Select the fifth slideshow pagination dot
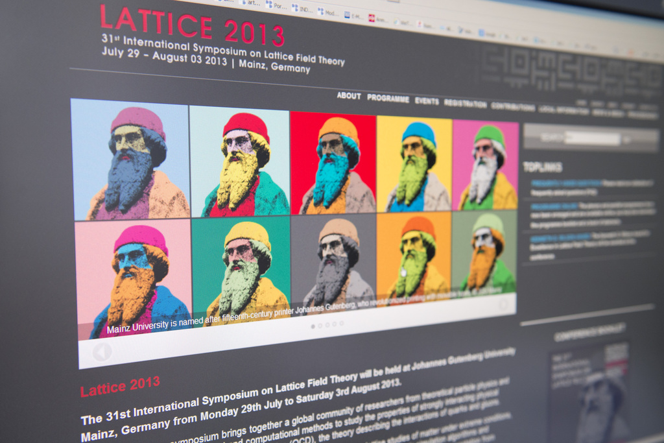664x443 pixels. 342,323
